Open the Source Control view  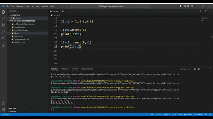3,25
